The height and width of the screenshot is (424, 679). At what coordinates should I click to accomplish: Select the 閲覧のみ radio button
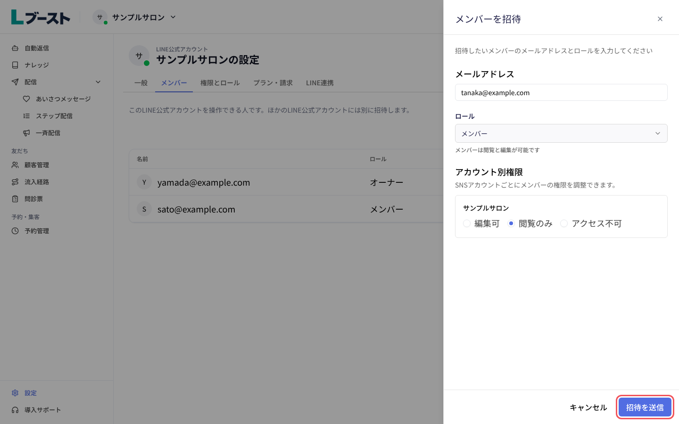[x=511, y=223]
